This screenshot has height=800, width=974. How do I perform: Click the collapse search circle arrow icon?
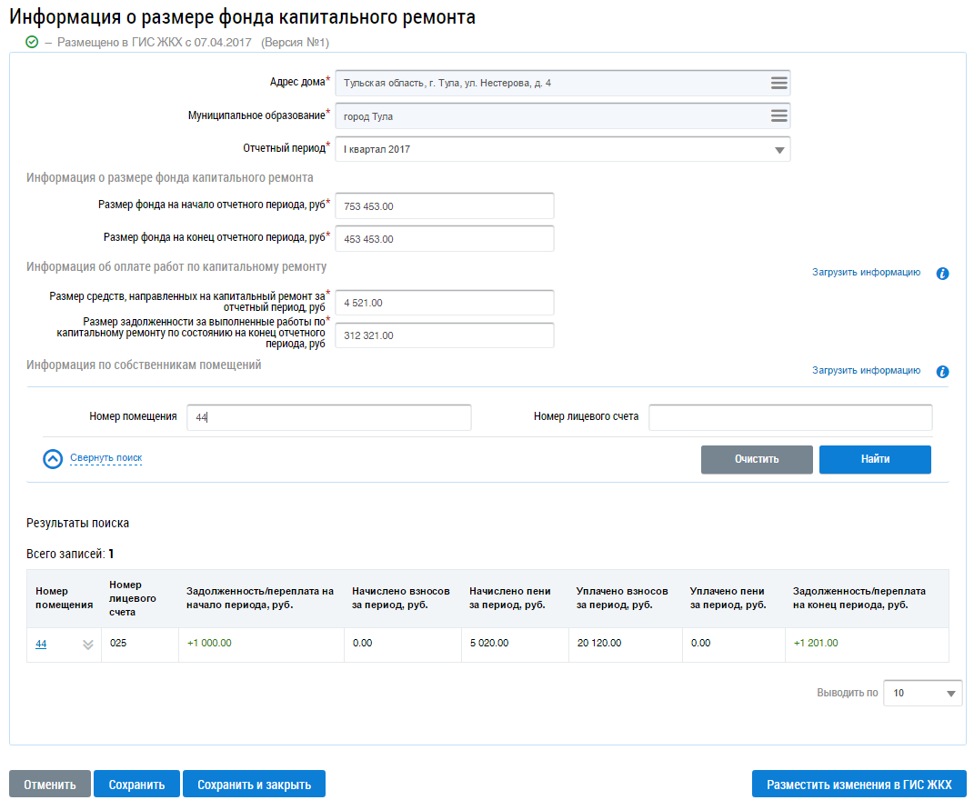53,458
